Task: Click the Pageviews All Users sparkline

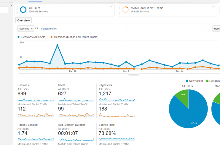Action: click(x=117, y=100)
